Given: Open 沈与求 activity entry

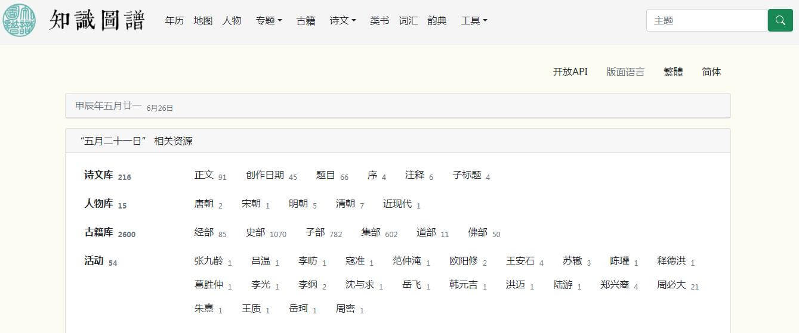Looking at the screenshot, I should pos(360,285).
